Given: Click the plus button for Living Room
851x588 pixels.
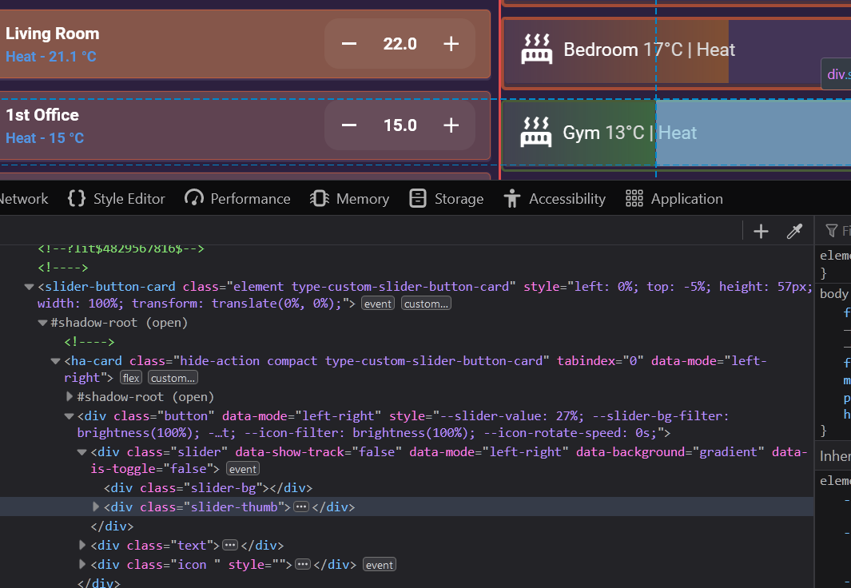Looking at the screenshot, I should click(451, 44).
